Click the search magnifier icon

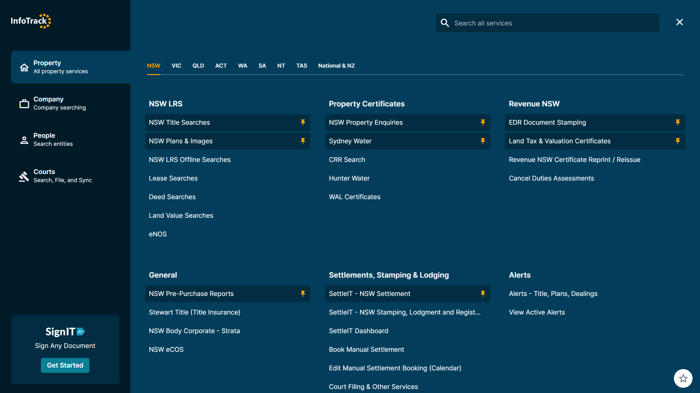tap(445, 23)
